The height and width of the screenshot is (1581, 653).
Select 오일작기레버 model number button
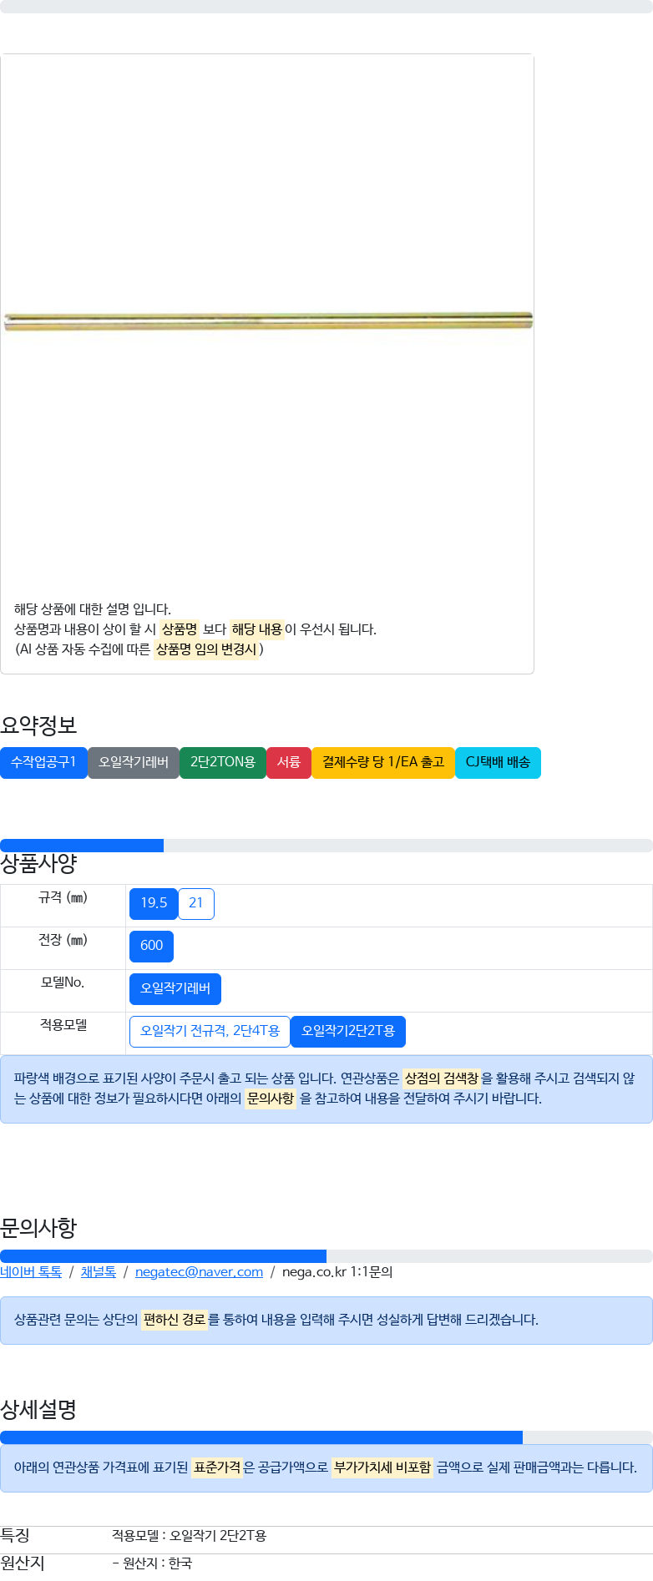tap(175, 988)
